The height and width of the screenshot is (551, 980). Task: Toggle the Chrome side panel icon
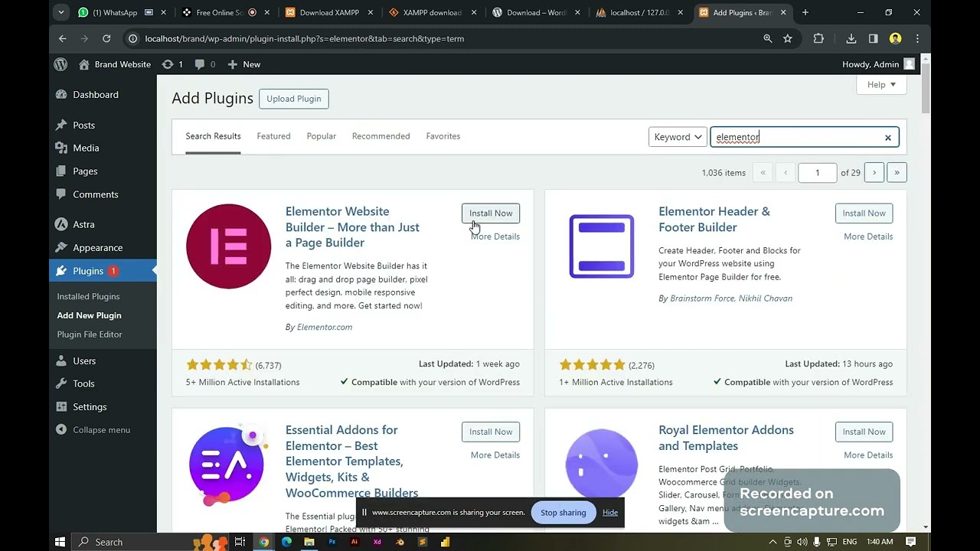click(x=874, y=38)
